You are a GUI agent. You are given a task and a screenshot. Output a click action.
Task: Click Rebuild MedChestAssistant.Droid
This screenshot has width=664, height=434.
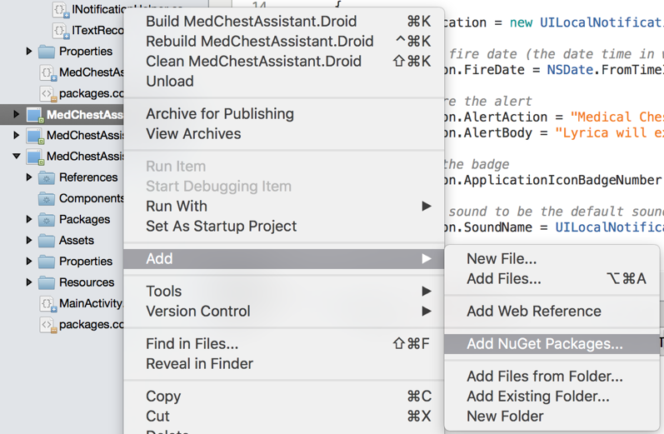[x=259, y=41]
